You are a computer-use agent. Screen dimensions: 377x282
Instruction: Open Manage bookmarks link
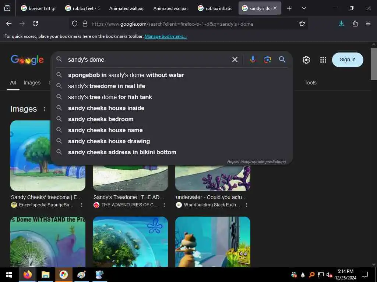pos(165,36)
